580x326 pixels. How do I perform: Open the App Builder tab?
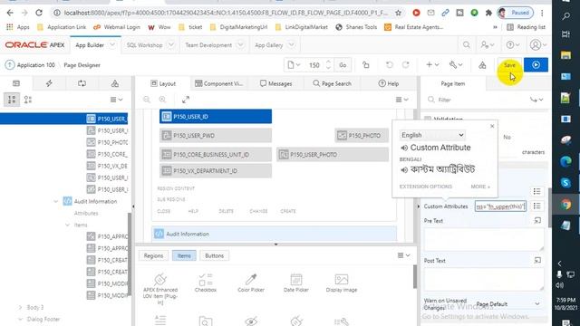[x=90, y=45]
